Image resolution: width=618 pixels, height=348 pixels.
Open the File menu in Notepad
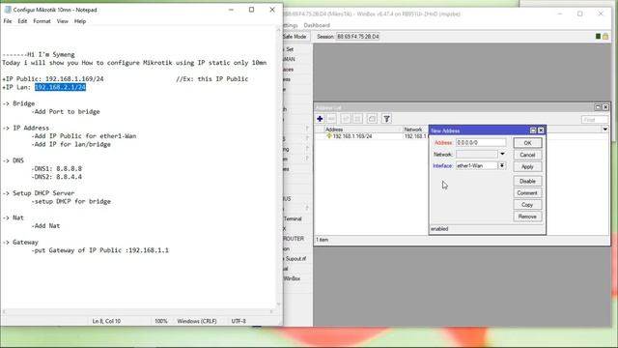click(x=8, y=21)
